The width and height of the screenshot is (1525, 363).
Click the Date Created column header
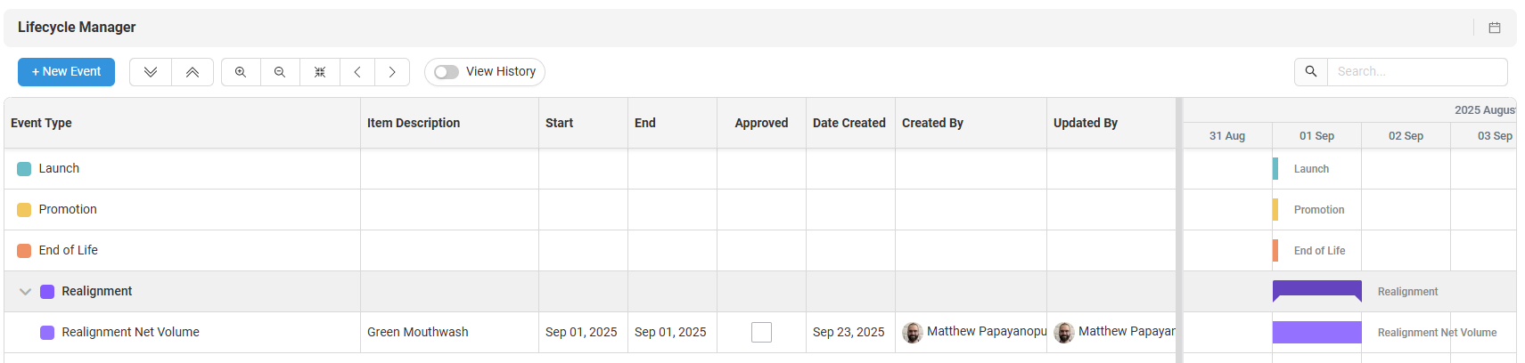pos(849,123)
